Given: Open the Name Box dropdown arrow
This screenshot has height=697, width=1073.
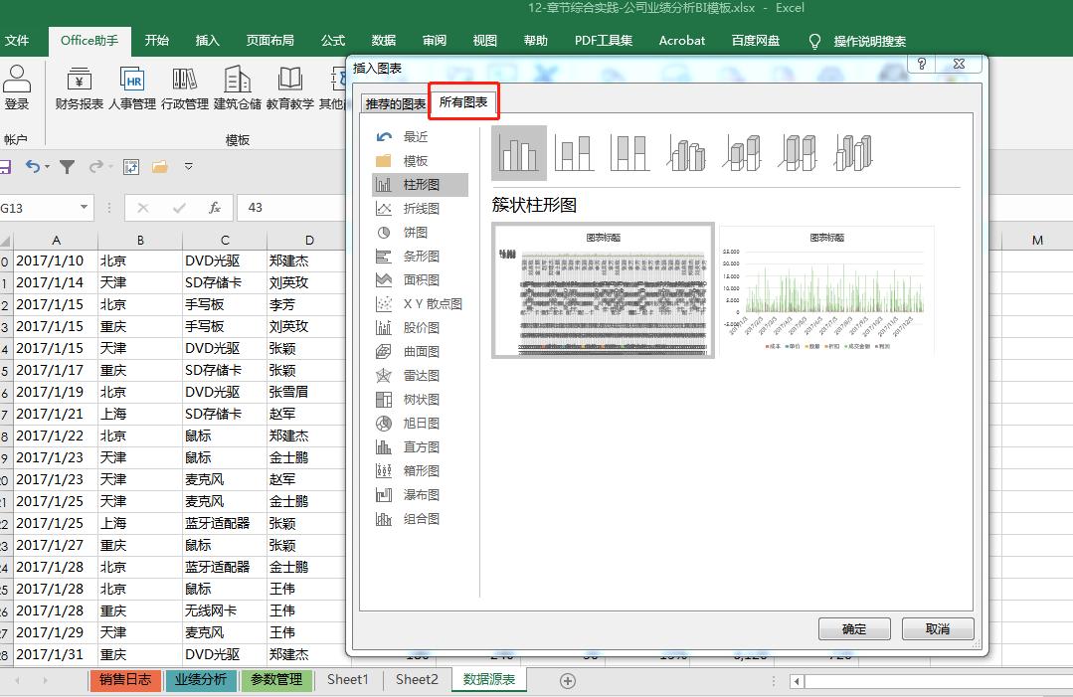Looking at the screenshot, I should pyautogui.click(x=85, y=209).
